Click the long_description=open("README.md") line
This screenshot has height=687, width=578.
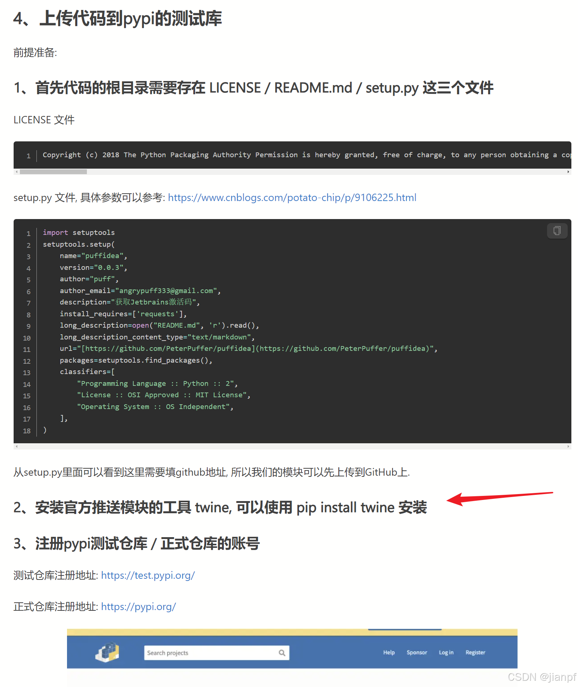(159, 325)
